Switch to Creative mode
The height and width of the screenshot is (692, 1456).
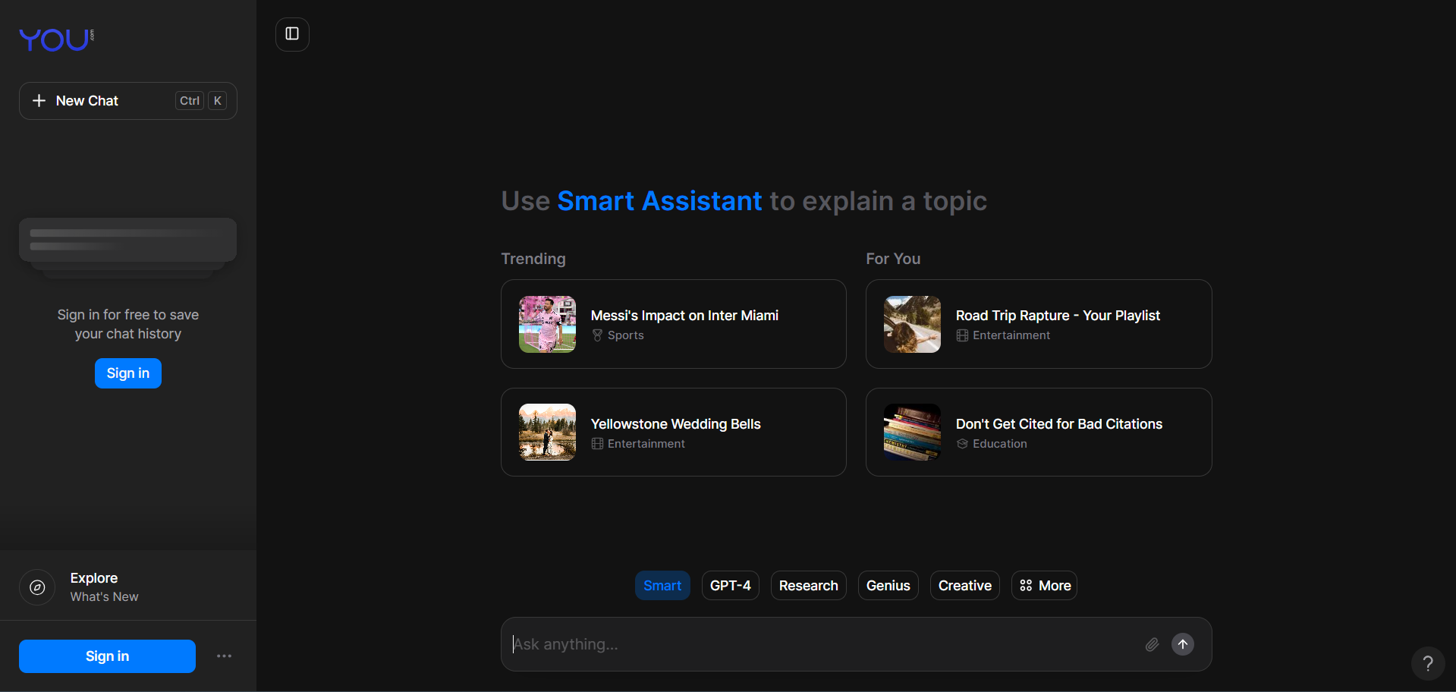pos(964,585)
